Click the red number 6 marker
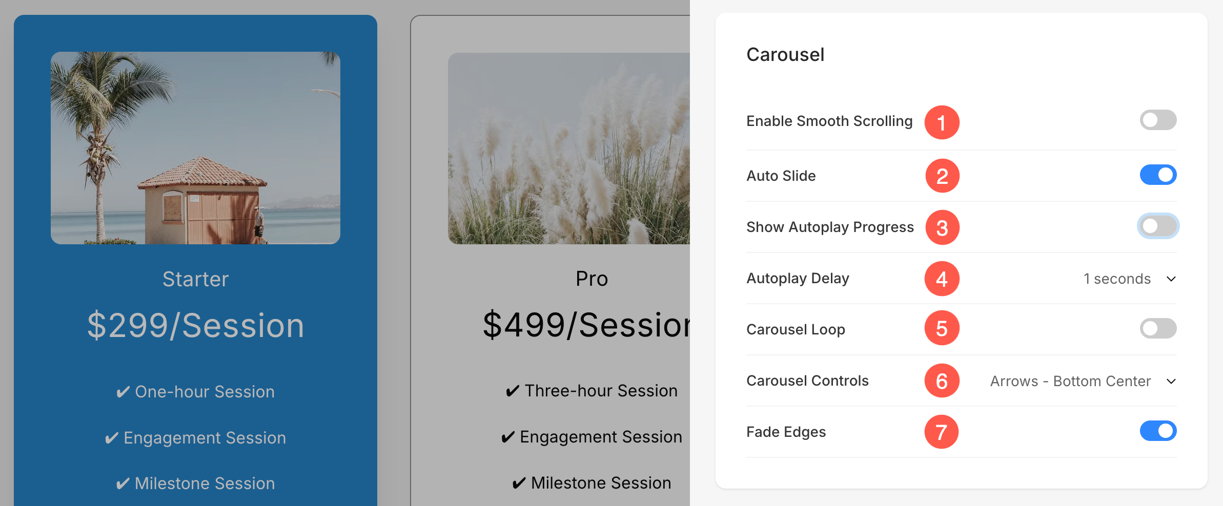1223x506 pixels. (942, 381)
